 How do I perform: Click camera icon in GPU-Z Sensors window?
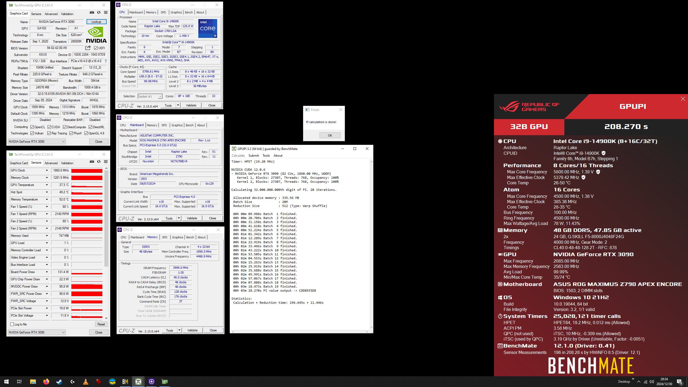92,162
